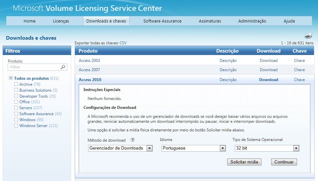Click the search magnifier in Produto filter
This screenshot has width=318, height=181.
pos(63,67)
